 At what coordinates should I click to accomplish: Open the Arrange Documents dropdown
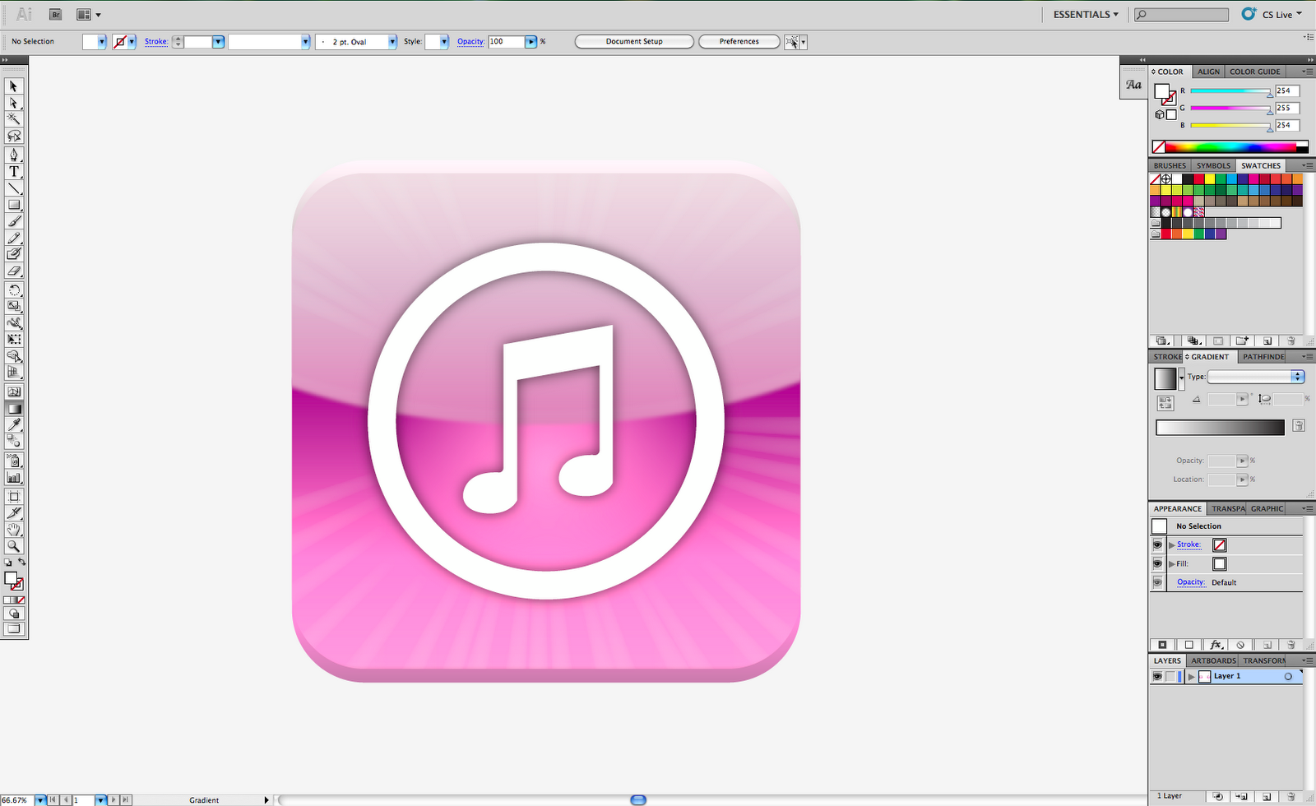88,15
